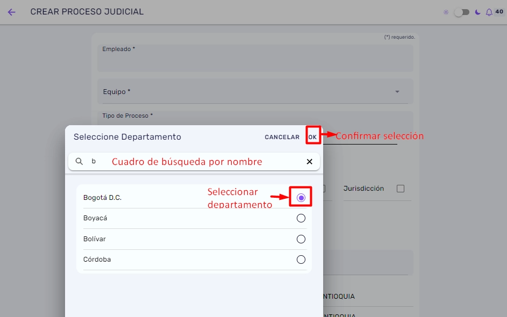
Task: Click the Tipo de Proceso field
Action: coord(255,118)
